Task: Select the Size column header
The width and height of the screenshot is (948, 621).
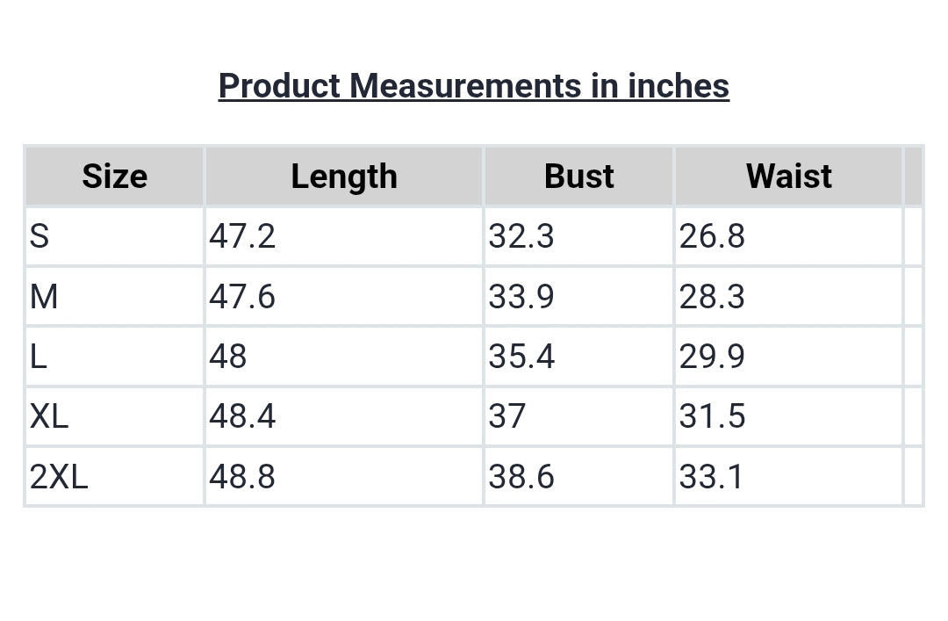Action: (x=114, y=177)
